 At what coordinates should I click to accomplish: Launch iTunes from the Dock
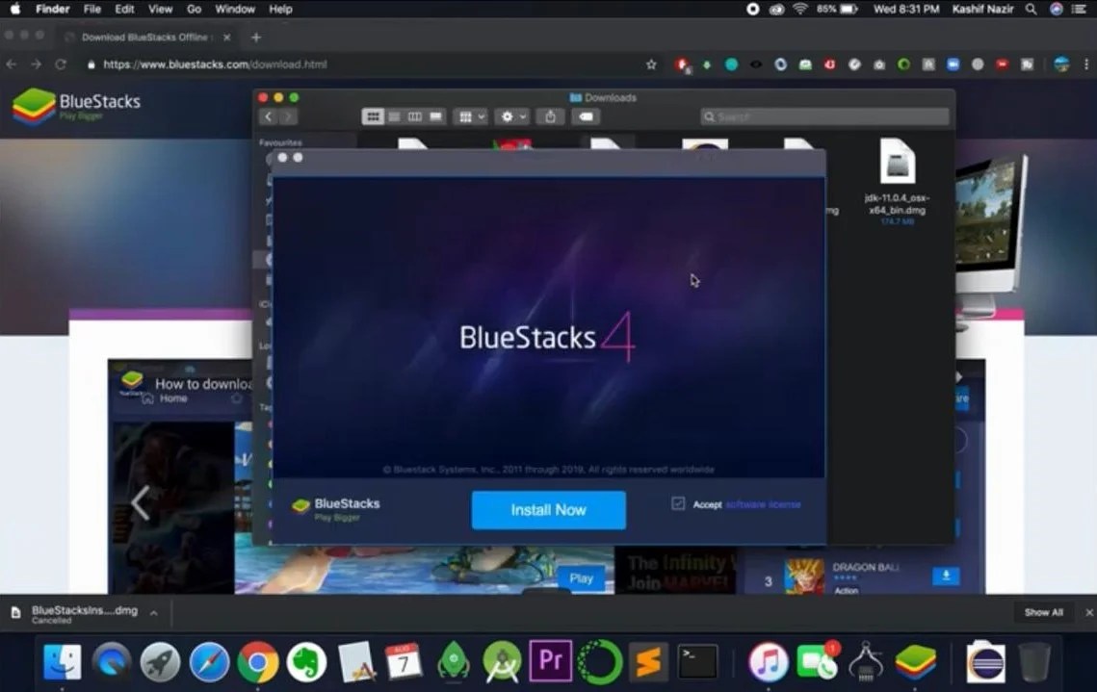(x=769, y=661)
